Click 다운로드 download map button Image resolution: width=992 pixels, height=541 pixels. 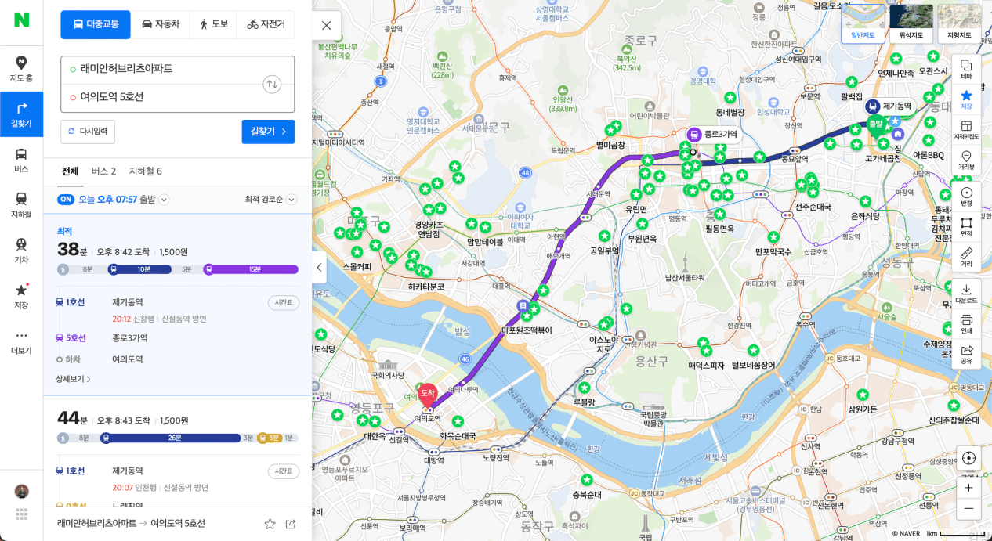(966, 294)
